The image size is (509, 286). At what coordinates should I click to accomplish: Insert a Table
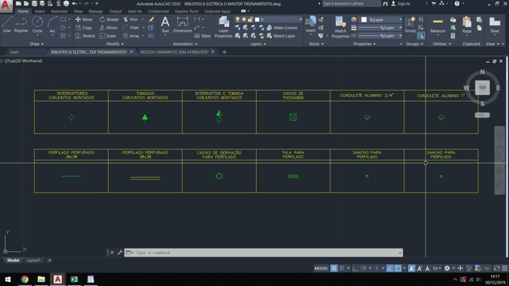tap(203, 36)
